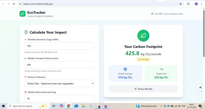View site information icon in address bar
The width and height of the screenshot is (205, 109).
click(20, 4)
